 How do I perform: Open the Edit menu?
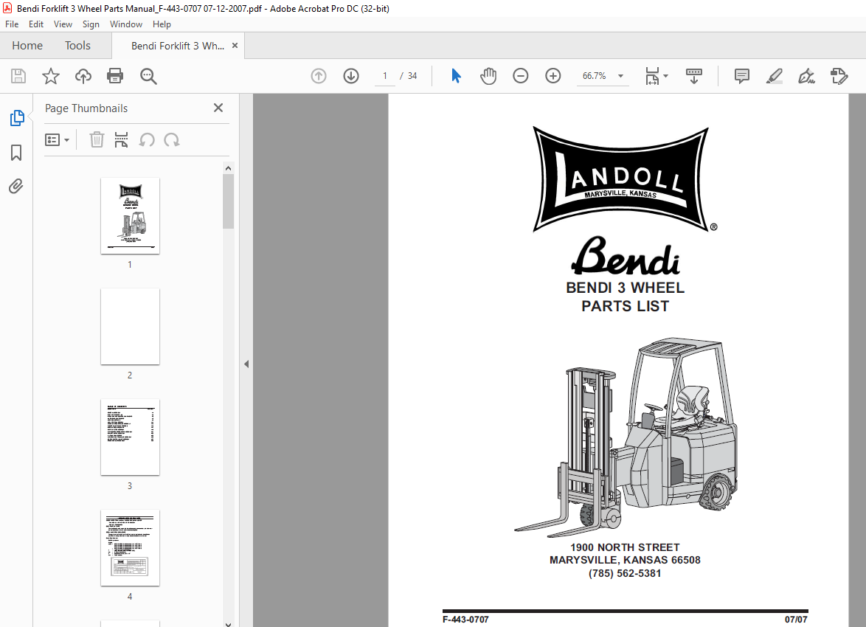pos(36,24)
